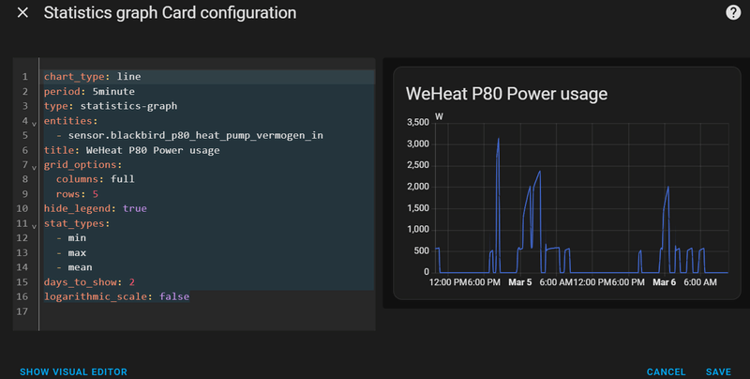The image size is (750, 379).
Task: Click the Mar 6 label on chart axis
Action: click(x=664, y=281)
